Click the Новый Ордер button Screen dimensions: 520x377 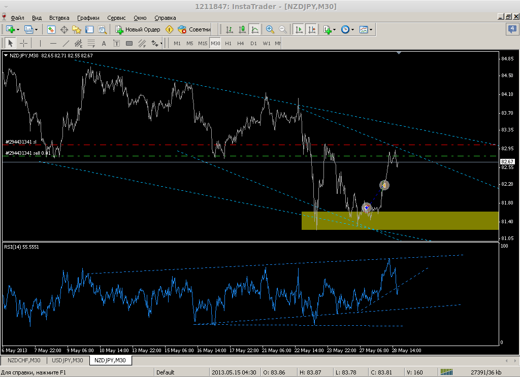pyautogui.click(x=138, y=29)
